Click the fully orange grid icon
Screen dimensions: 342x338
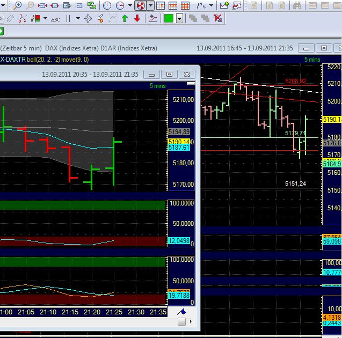(x=185, y=5)
